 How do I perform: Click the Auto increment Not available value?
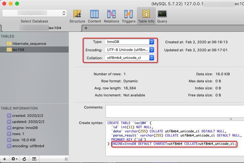tap(134, 95)
